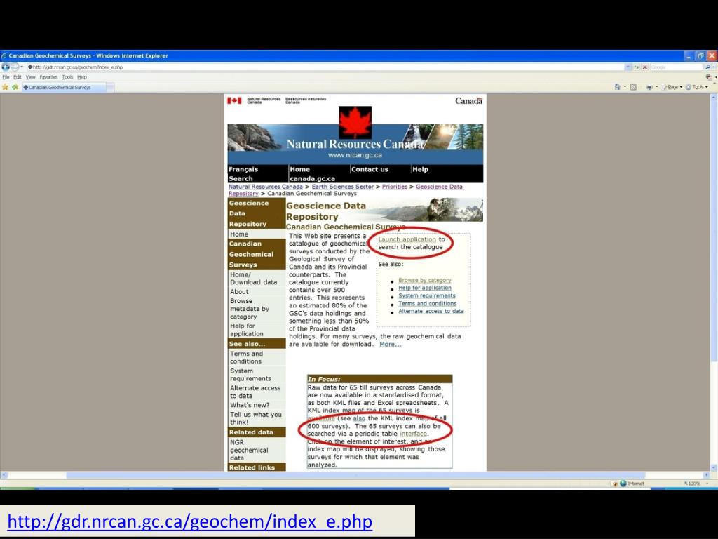Click the Français link in black navbar

click(243, 169)
